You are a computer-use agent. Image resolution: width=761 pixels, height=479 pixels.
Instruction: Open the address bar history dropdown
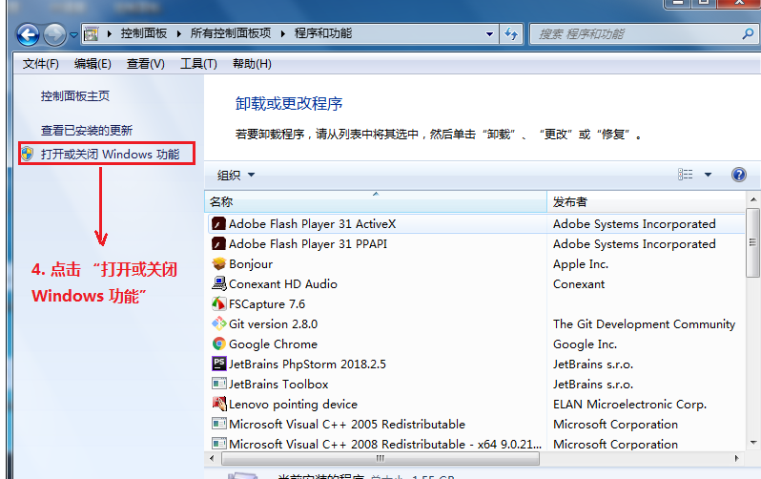point(489,34)
